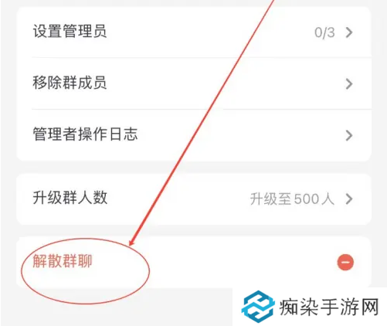Tap the red 解散群聊 text
The height and width of the screenshot is (326, 387).
click(x=63, y=261)
